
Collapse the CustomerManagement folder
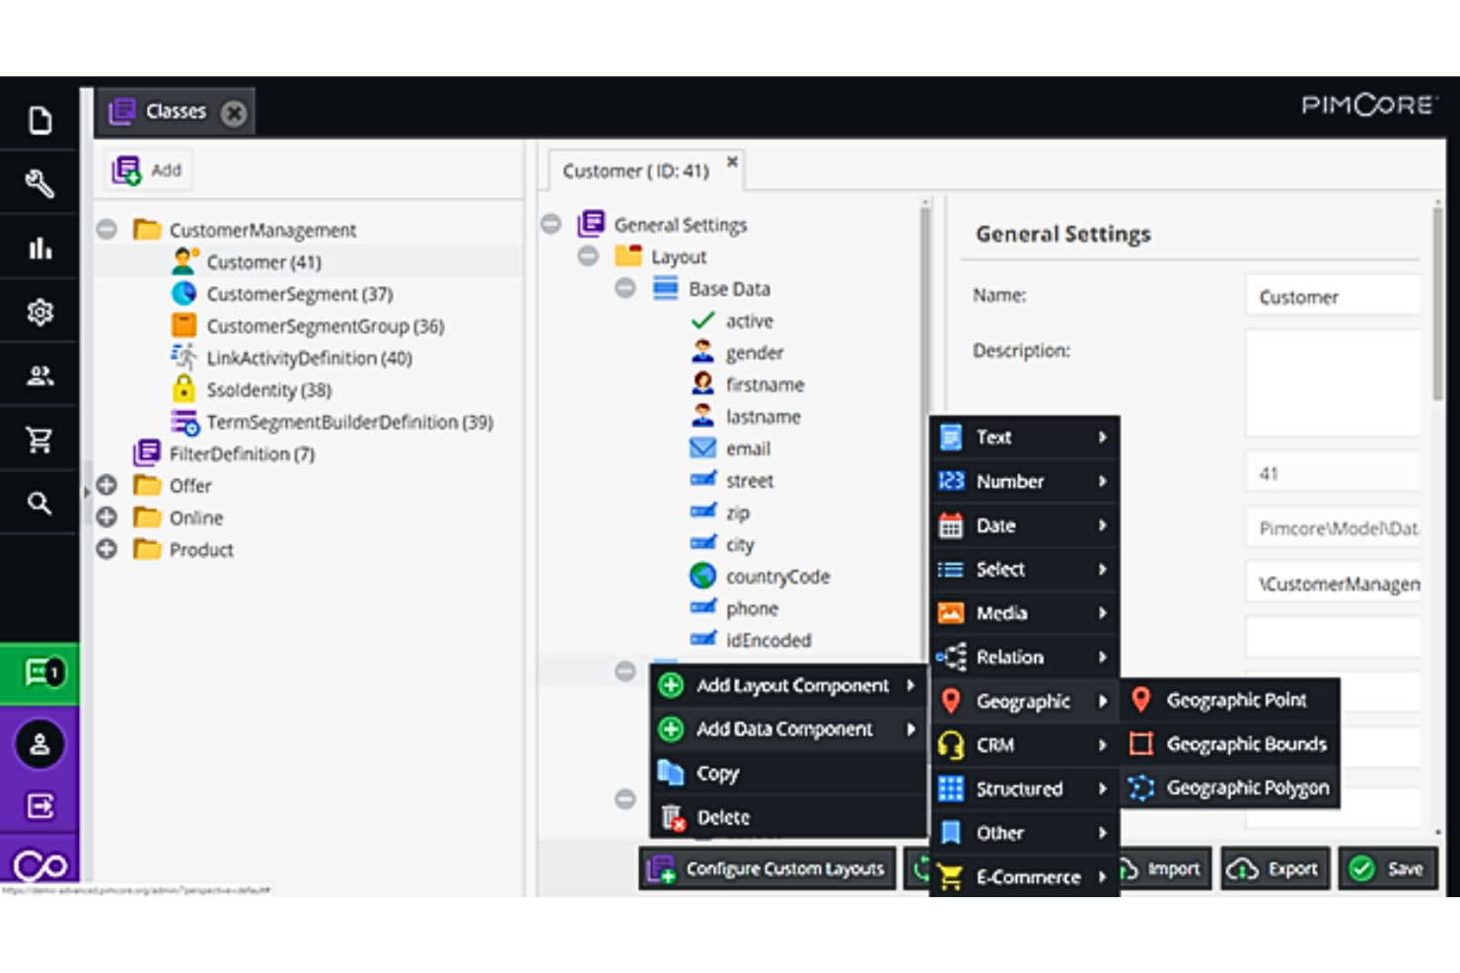point(107,230)
